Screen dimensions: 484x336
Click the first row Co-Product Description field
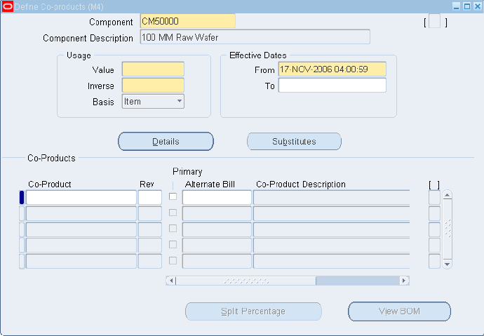(x=332, y=198)
